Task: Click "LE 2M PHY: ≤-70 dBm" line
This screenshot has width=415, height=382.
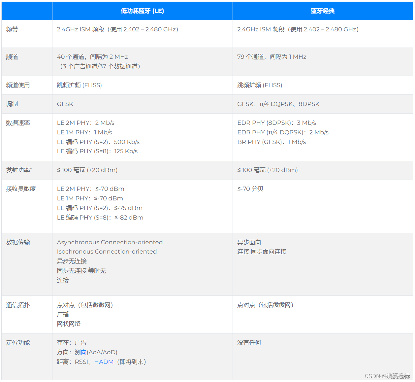Action: 91,189
